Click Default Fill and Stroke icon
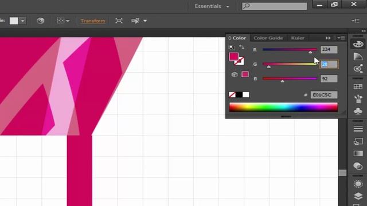The image size is (367, 206). pos(232,47)
